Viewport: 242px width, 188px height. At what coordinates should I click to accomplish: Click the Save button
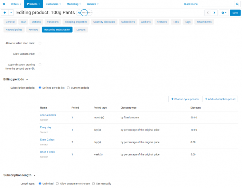235,13
